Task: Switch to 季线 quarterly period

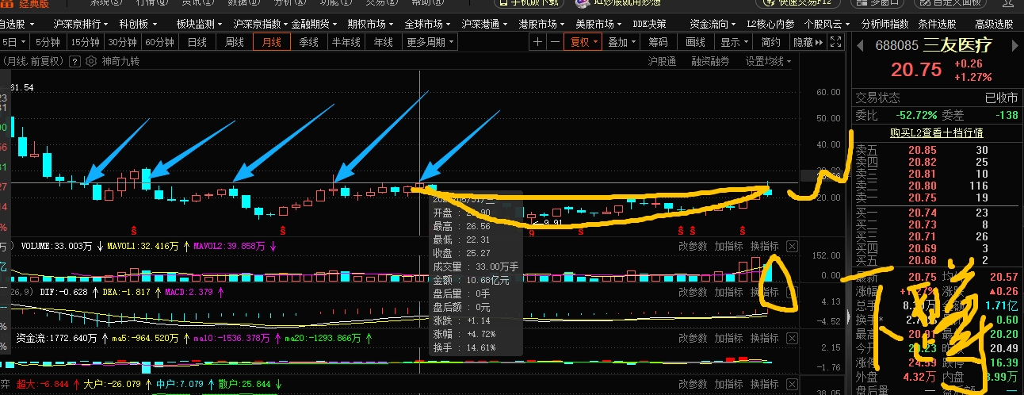Action: point(308,42)
